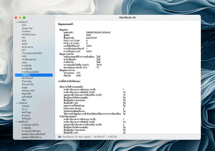The image size is (215, 151).
Task: Click full charge capacity value 3815
Action: 99,65
